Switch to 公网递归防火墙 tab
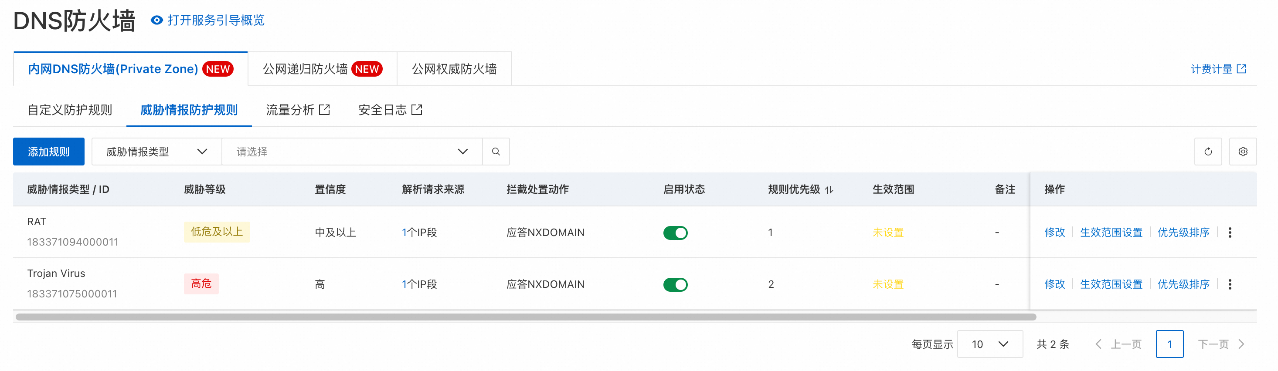1278x371 pixels. point(323,69)
